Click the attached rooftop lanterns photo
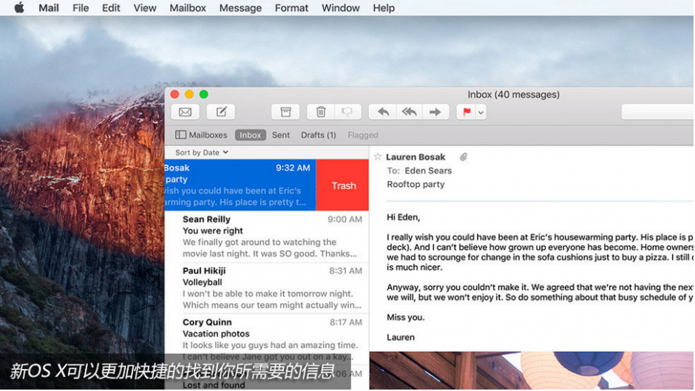This screenshot has width=695, height=391. pos(532,371)
